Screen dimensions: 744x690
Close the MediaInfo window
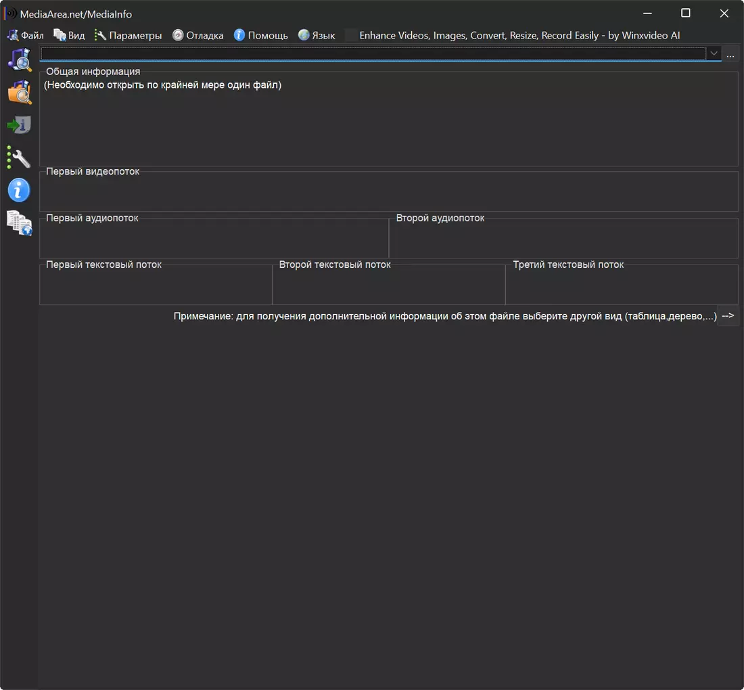coord(724,14)
